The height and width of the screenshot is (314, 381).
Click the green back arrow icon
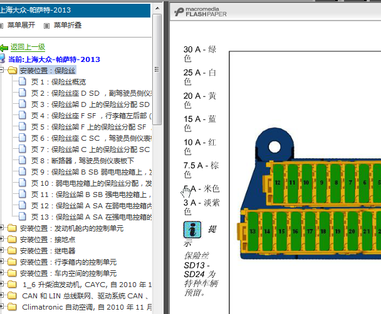[4, 48]
